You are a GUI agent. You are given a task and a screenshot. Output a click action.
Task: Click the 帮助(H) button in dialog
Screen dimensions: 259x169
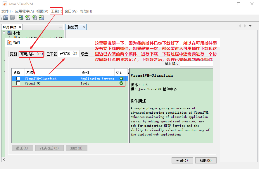tap(206, 161)
